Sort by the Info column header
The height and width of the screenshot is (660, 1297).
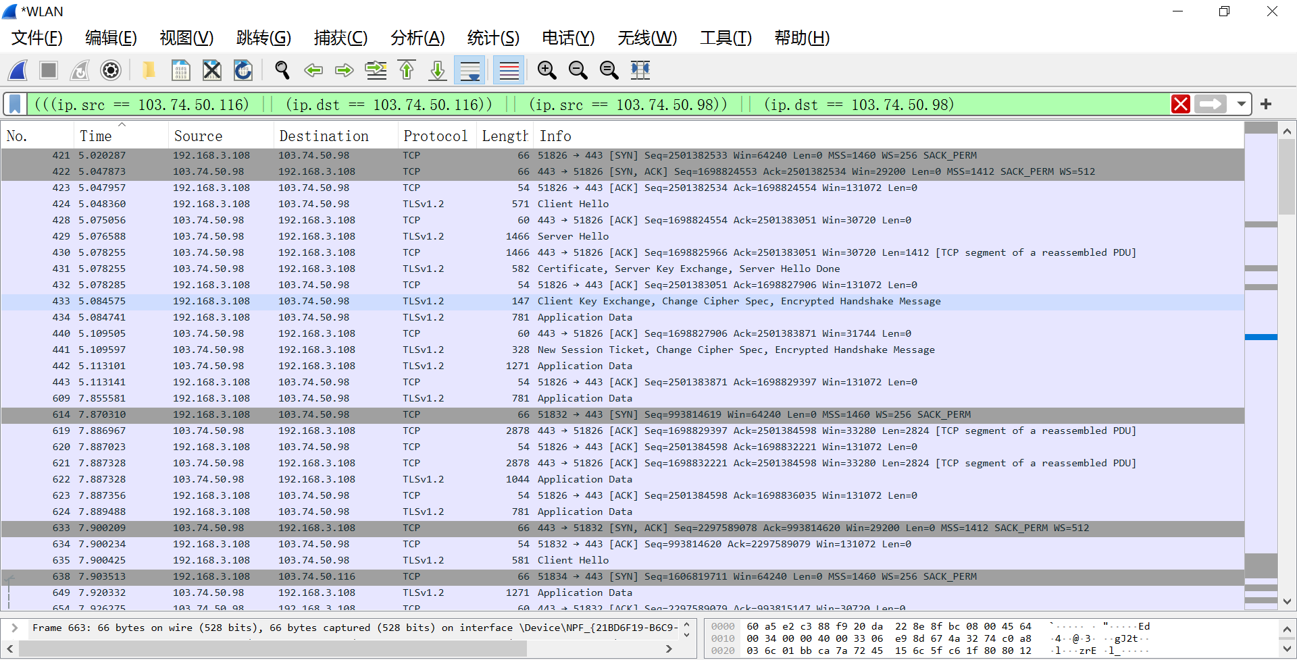pos(888,136)
